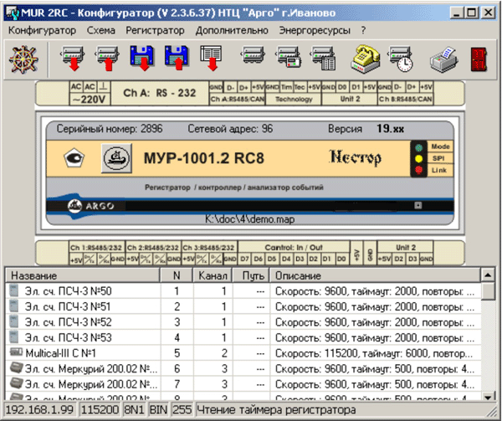Click the yellow SPI LED indicator
The height and width of the screenshot is (421, 502).
tap(419, 159)
